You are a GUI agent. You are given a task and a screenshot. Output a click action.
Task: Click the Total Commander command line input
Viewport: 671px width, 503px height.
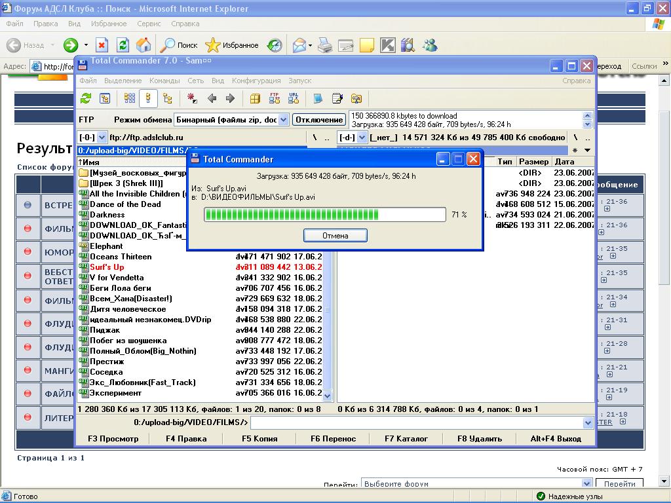click(417, 422)
